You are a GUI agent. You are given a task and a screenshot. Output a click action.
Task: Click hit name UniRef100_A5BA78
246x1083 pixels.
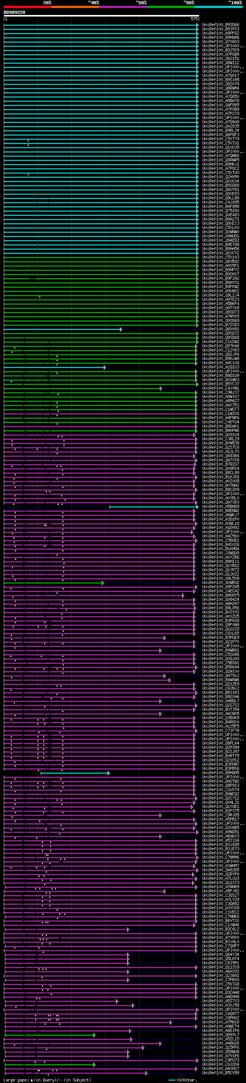[221, 101]
